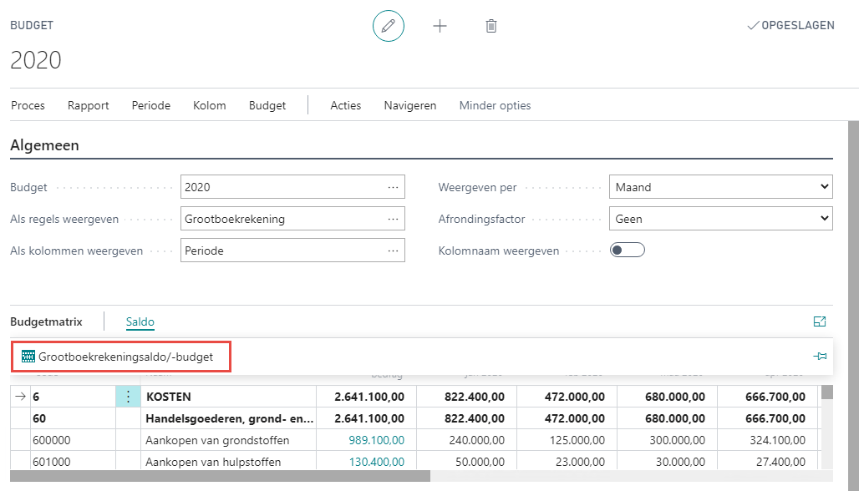Click the grid icon beside Grootboekrekeningsaldo/-budget
The width and height of the screenshot is (859, 491).
tap(28, 356)
